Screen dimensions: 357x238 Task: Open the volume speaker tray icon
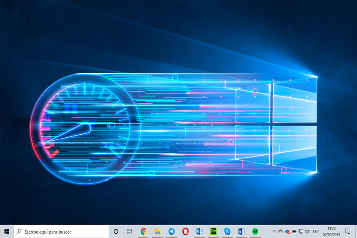point(307,232)
